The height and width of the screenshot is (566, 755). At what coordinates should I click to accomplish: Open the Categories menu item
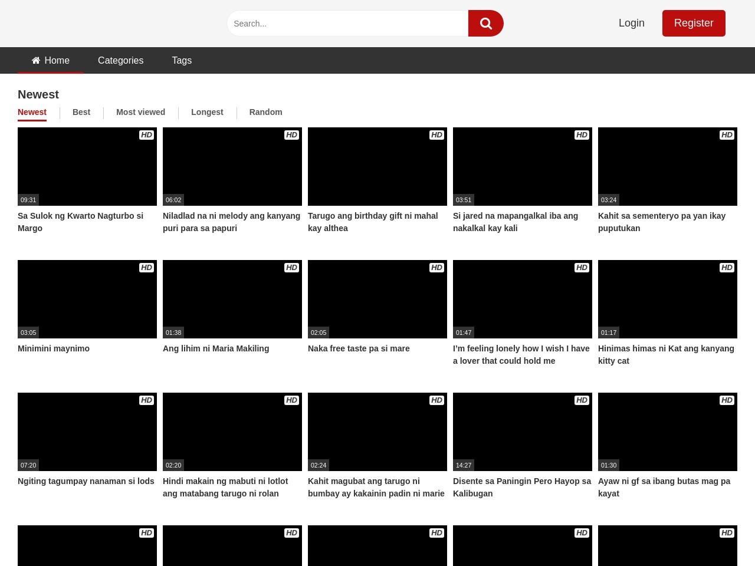coord(120,60)
